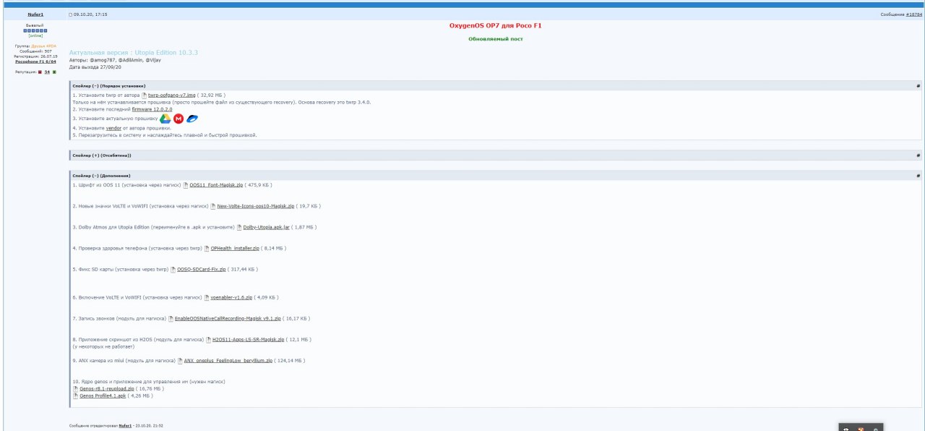Click file icon beside Genos-r8.1-reupload.zip

[75, 388]
